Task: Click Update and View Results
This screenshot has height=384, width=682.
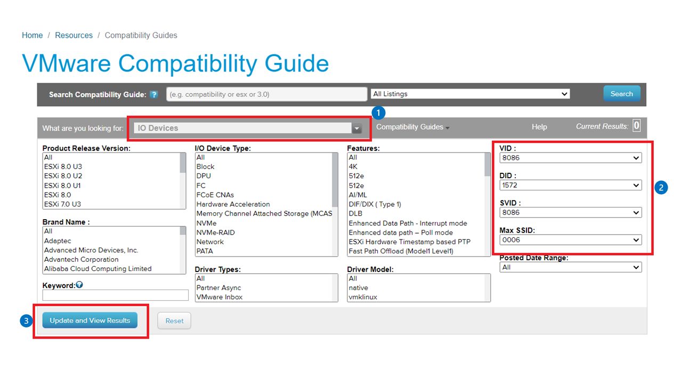Action: click(x=90, y=320)
